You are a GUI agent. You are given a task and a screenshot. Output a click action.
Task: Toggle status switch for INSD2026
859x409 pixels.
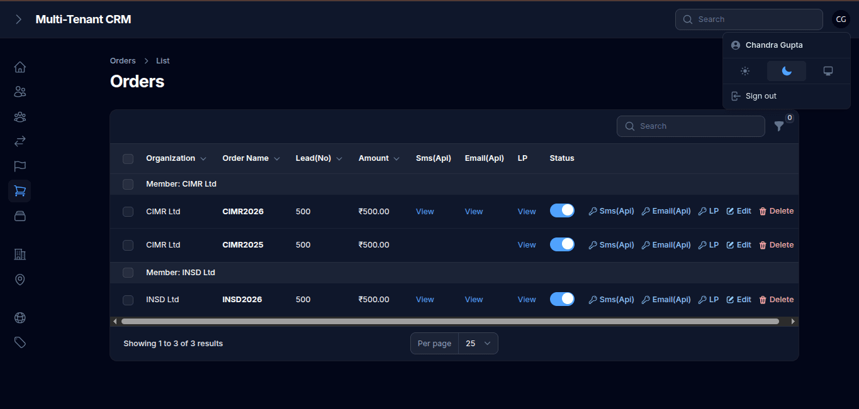562,299
